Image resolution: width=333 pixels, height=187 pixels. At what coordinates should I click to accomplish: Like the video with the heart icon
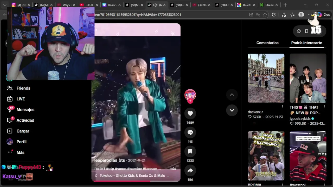(x=190, y=113)
